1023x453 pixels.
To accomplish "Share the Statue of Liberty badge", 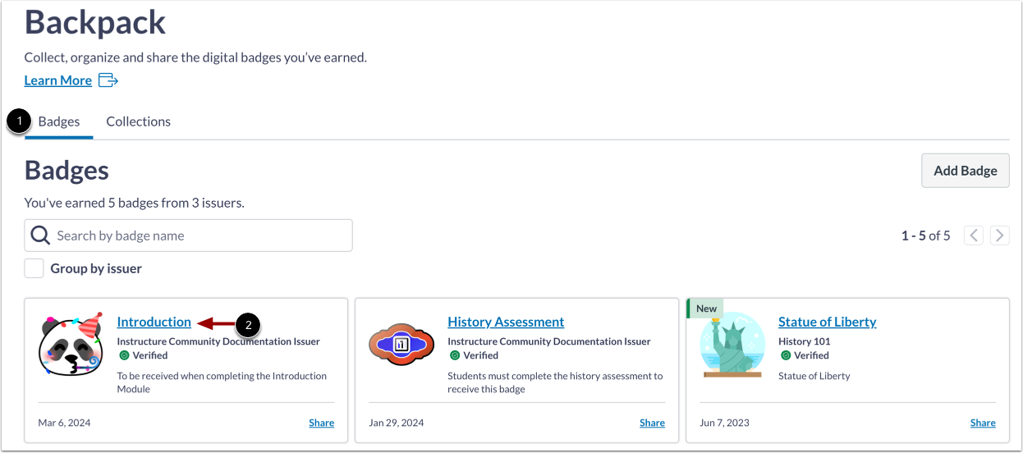I will [x=983, y=423].
